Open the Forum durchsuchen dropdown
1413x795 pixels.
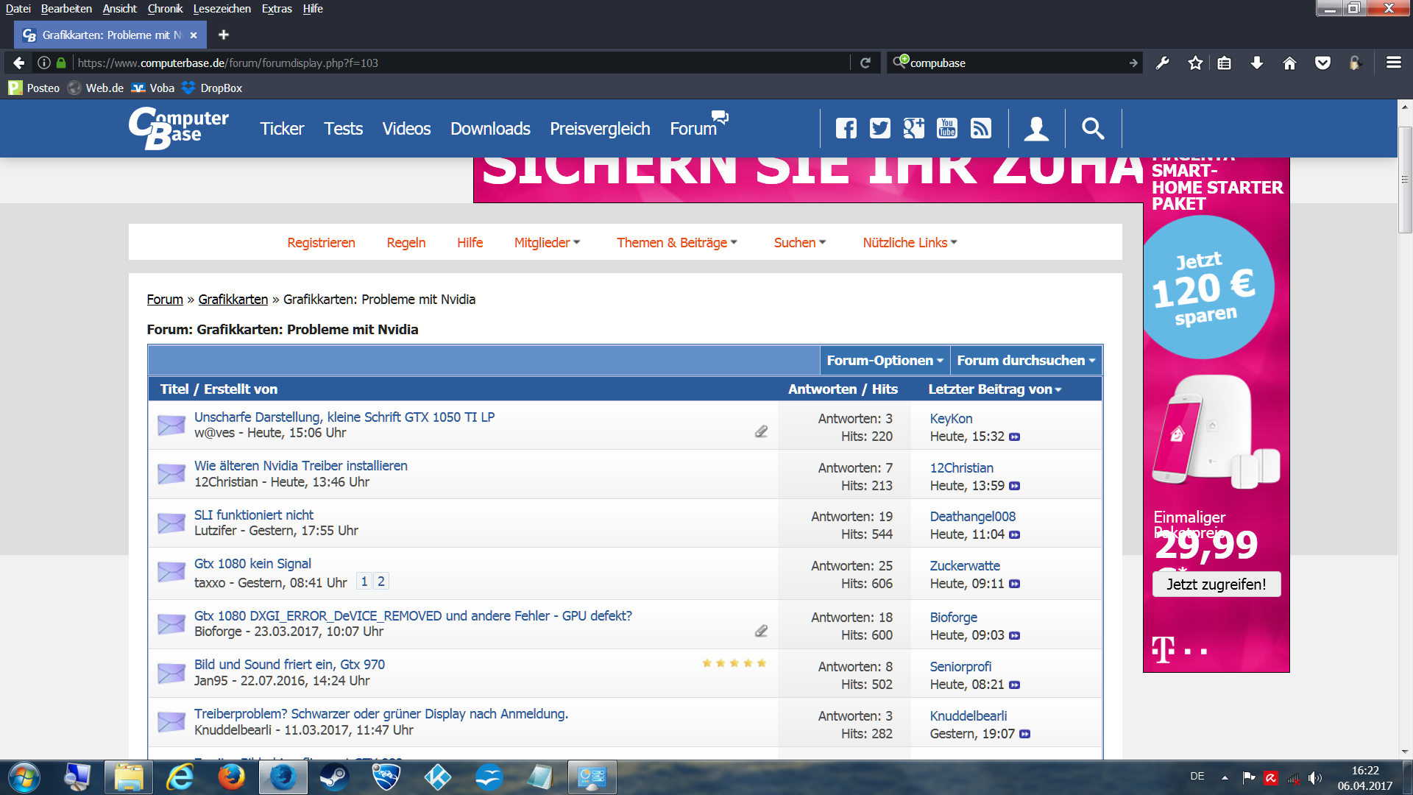coord(1026,361)
